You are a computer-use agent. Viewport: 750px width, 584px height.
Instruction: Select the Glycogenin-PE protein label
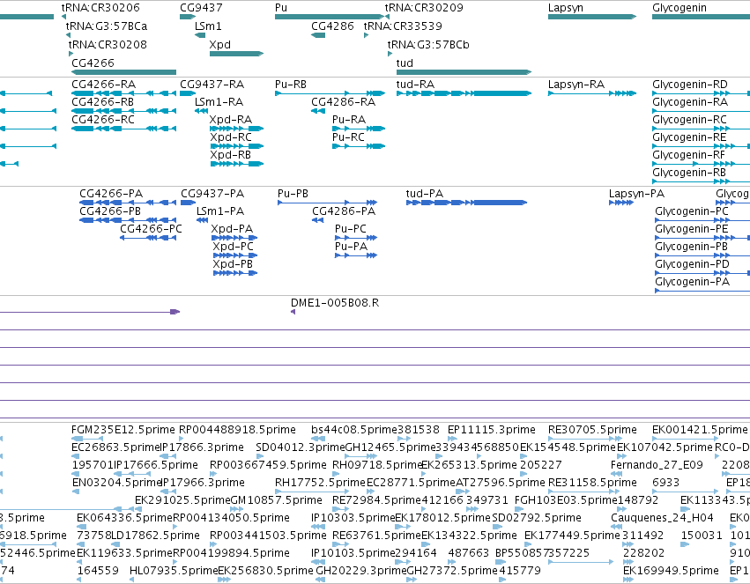(692, 228)
